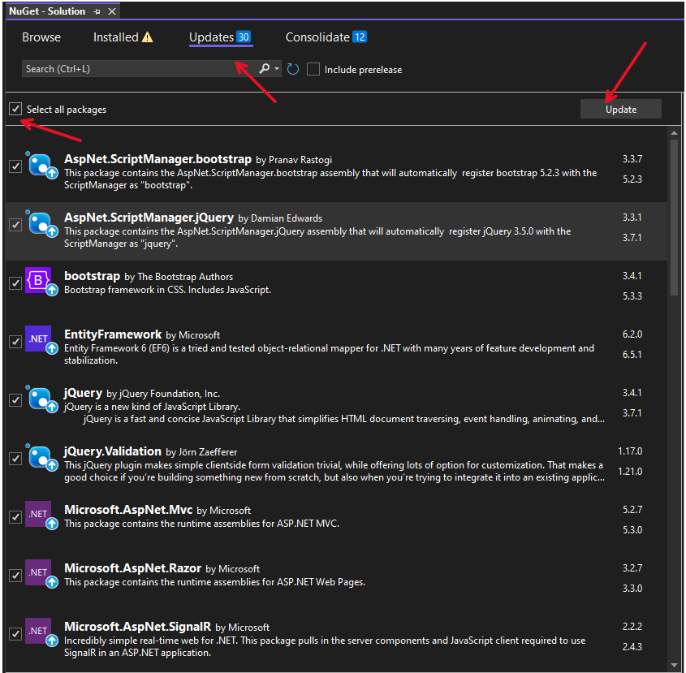Click the Update button
The image size is (686, 673).
[x=621, y=109]
